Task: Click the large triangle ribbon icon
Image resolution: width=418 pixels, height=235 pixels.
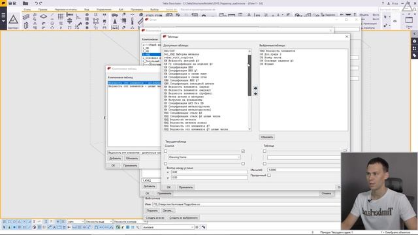Action: [x=13, y=20]
